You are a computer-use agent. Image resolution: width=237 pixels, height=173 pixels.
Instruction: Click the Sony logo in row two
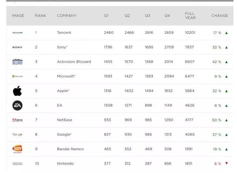coord(17,47)
